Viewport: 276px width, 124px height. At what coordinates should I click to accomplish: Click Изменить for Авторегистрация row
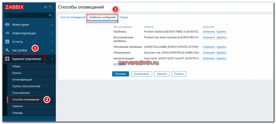click(209, 58)
